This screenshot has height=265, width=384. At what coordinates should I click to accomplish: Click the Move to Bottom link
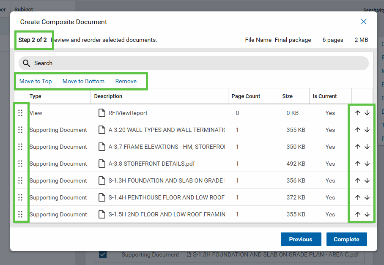point(83,81)
